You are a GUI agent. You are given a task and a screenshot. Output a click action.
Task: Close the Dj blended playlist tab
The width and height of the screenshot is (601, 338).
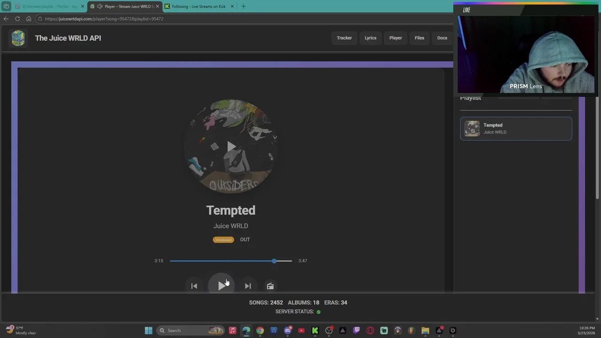click(x=83, y=7)
